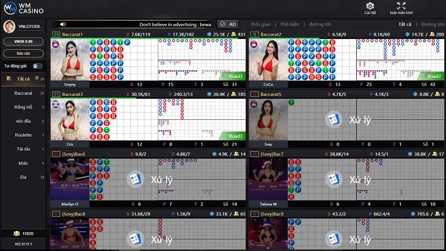
Task: Open (Sexy)Bac7 Tatiana M video thumbnail
Action: point(268,179)
